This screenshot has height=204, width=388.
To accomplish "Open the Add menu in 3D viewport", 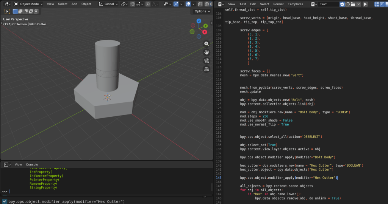I will [x=74, y=4].
